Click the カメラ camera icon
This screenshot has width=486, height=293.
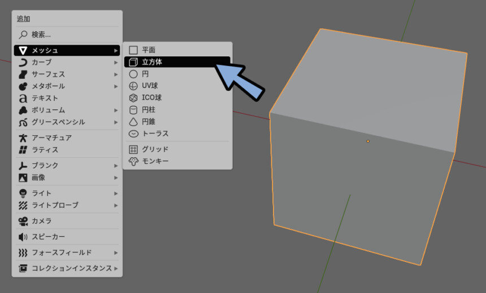(x=23, y=221)
